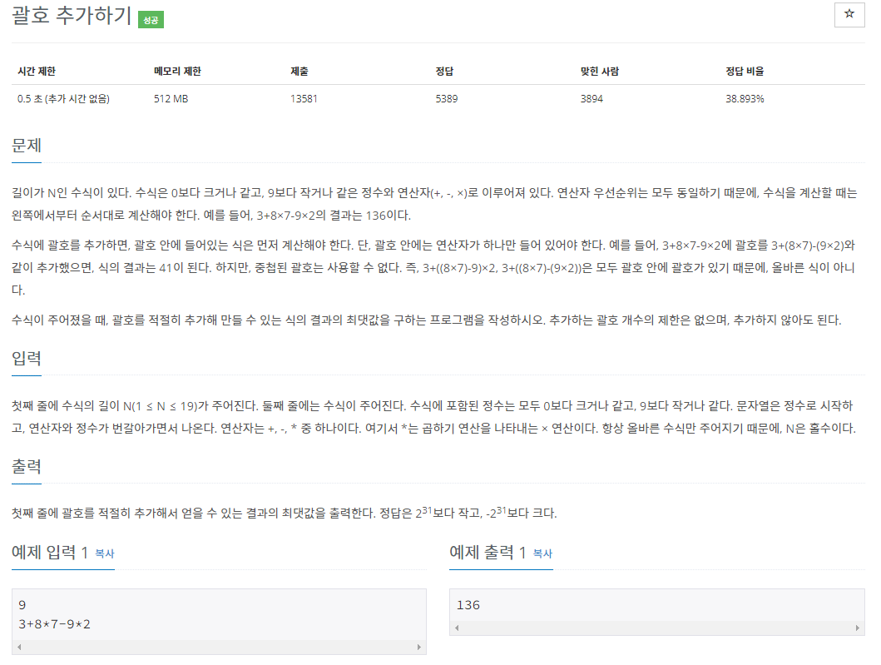Click the 예제 입력 1 heading
881x665 pixels.
[50, 552]
